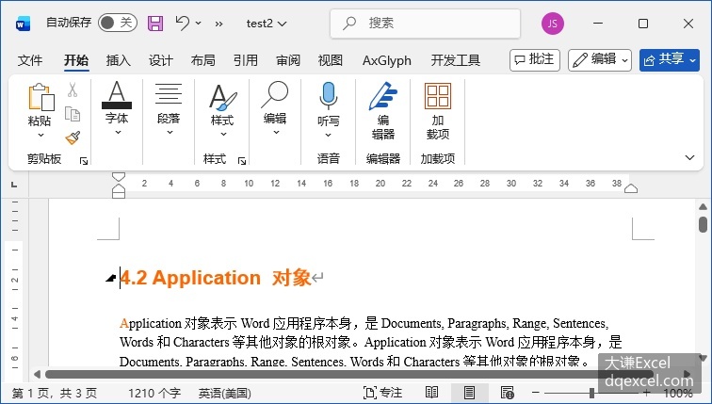The width and height of the screenshot is (712, 404).
Task: Collapse the ribbon with the chevron
Action: click(689, 157)
